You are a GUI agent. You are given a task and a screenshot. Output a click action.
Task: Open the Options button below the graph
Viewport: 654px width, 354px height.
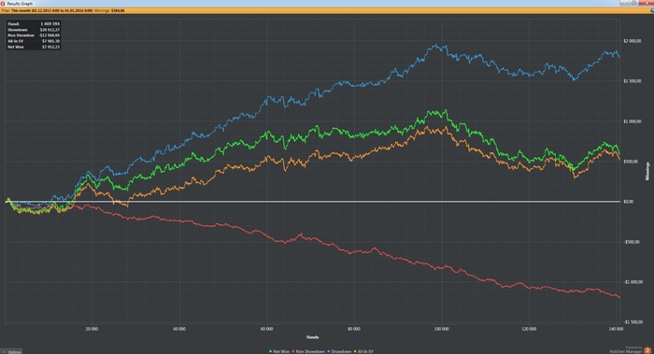(11, 351)
